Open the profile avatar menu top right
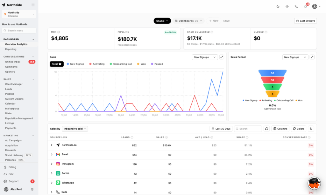The height and width of the screenshot is (195, 326). pyautogui.click(x=316, y=6)
